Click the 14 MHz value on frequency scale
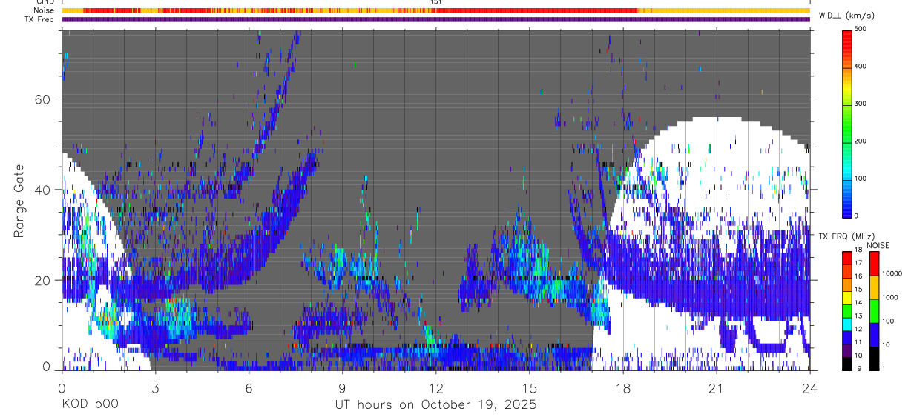 (858, 304)
